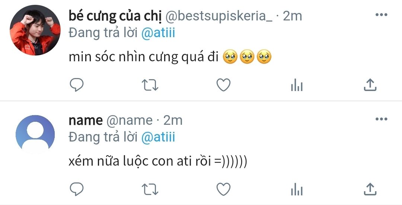402x205 pixels.
Task: Share the tweet from @name
Action: coord(370,189)
